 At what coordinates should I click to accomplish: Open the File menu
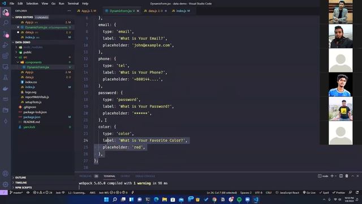(x=12, y=3)
